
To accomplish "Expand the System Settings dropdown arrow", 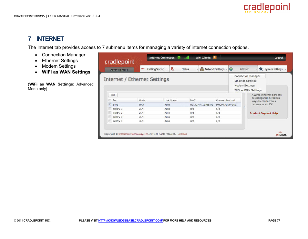I will [x=286, y=69].
